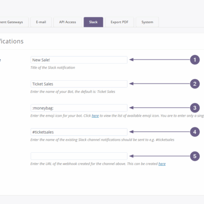Select the '#ticketsales' channel input field

[79, 132]
